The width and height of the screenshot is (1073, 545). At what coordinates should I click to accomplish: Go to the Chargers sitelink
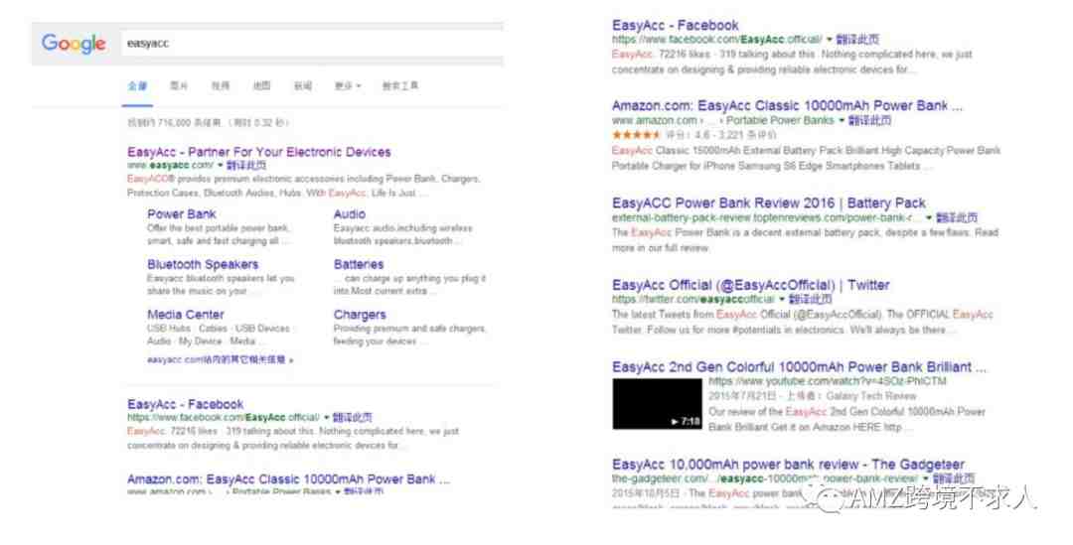coord(360,315)
